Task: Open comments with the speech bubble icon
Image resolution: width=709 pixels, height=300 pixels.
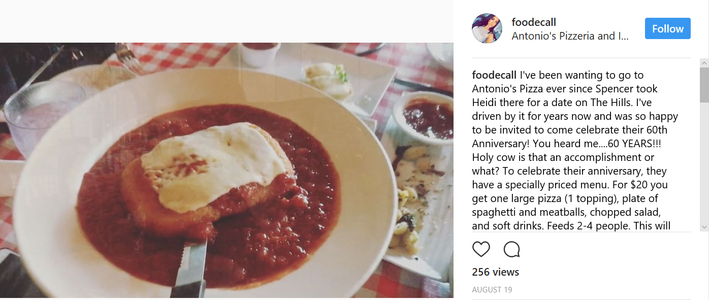Action: click(x=511, y=249)
